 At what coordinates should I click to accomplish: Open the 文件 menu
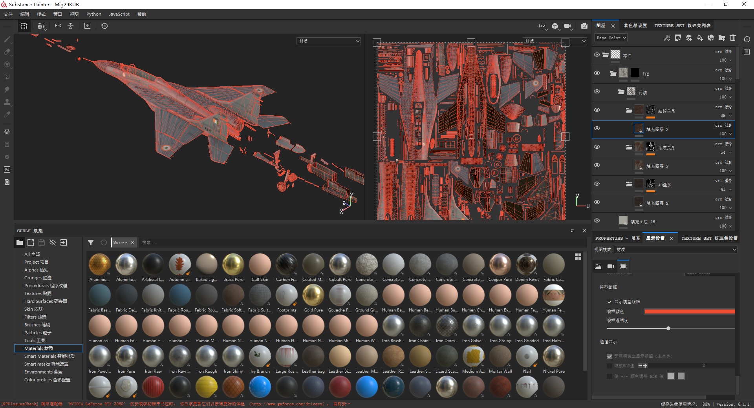pos(8,14)
